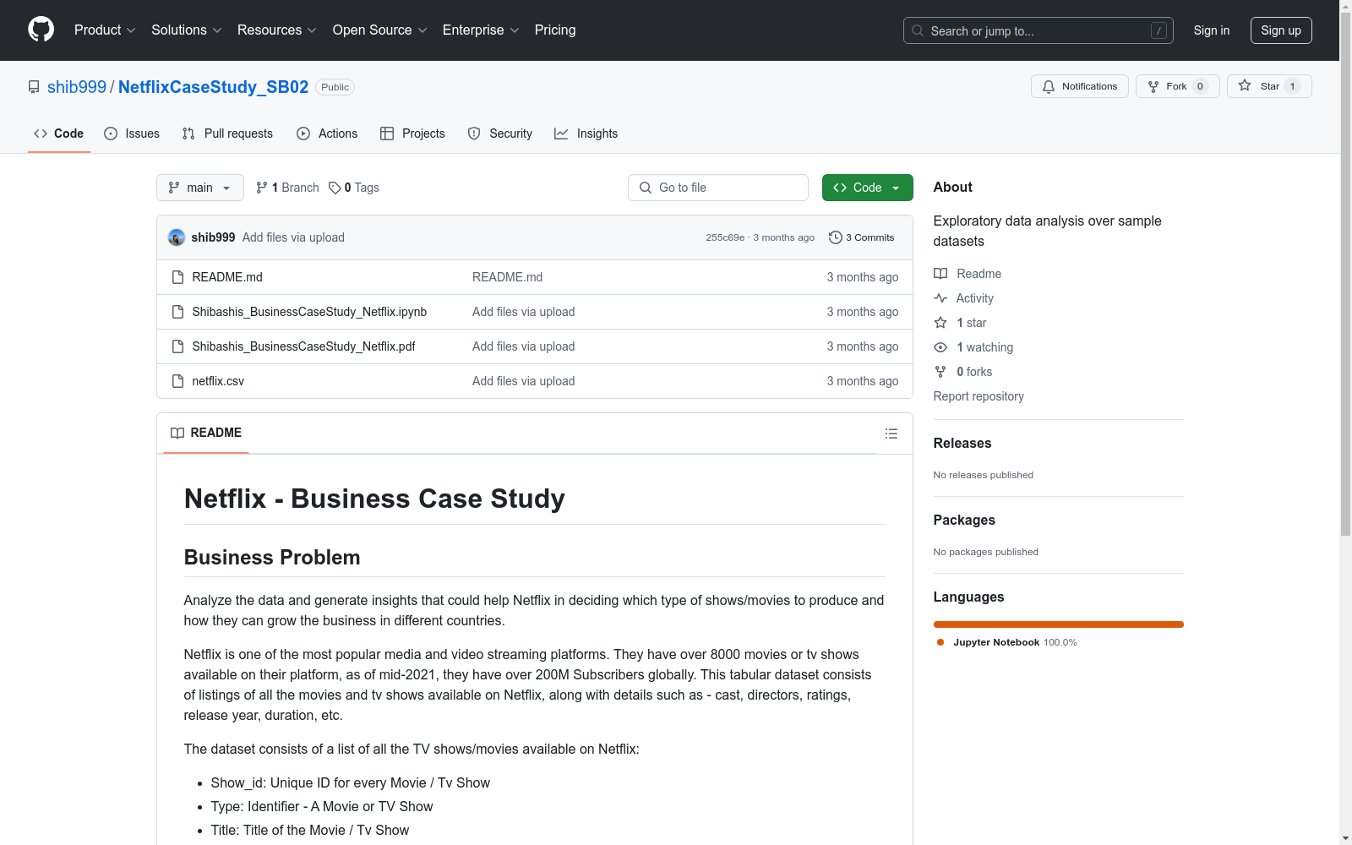
Task: Expand the Product menu
Action: click(105, 30)
